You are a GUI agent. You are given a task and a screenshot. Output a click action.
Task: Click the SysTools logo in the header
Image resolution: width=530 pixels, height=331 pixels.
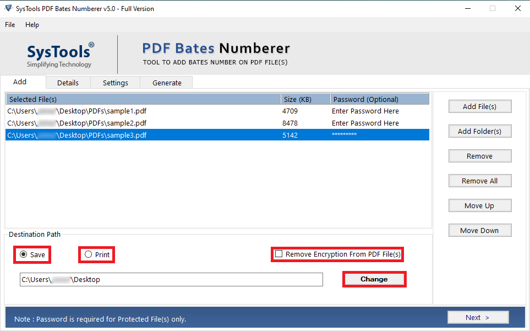click(60, 55)
